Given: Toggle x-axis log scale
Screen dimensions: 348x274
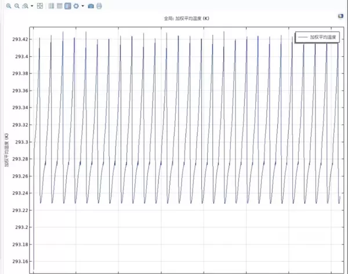Looking at the screenshot, I should [52, 6].
